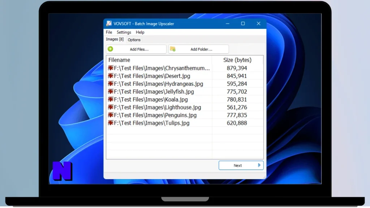Click the size value 845,941

(x=237, y=76)
